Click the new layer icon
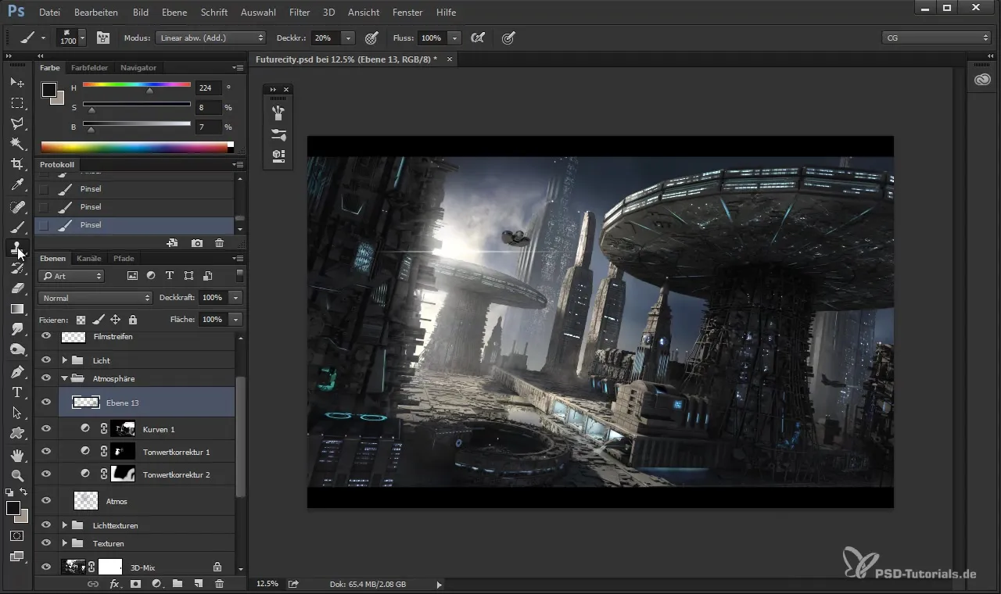This screenshot has width=1001, height=594. 198,584
